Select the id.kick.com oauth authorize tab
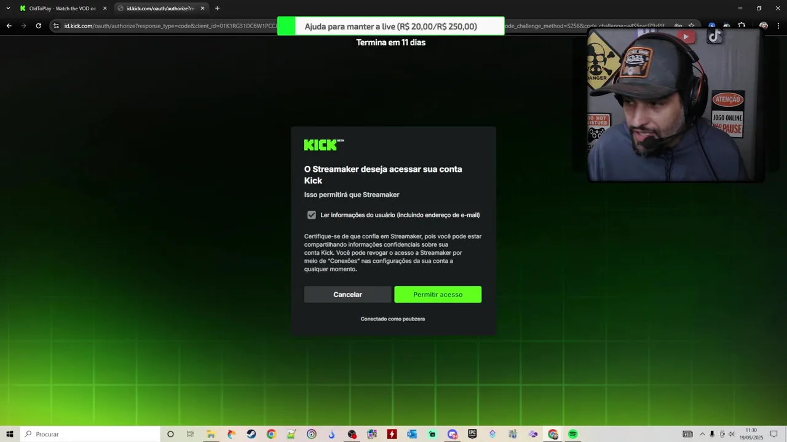 pos(161,9)
